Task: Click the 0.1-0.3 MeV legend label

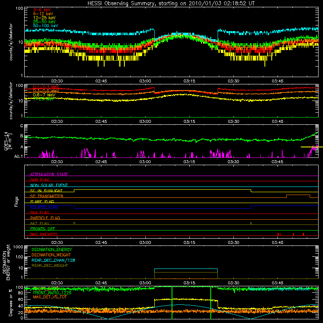Action: coord(46,87)
